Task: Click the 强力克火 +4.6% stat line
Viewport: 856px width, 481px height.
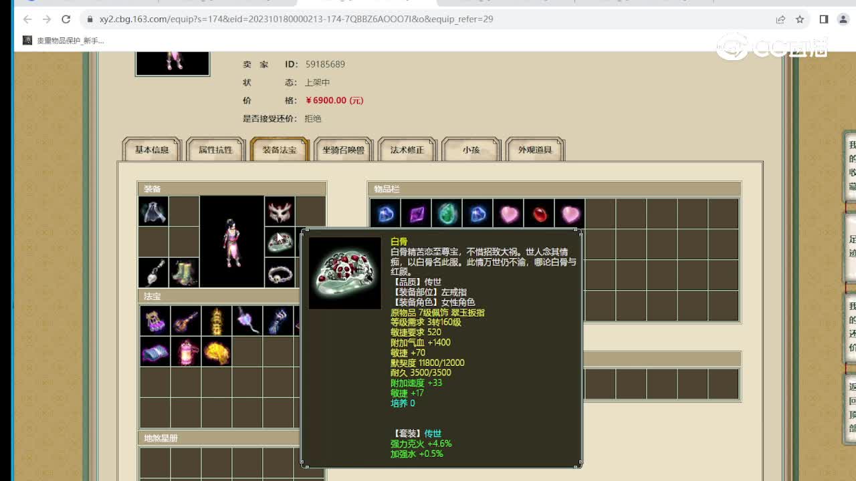Action: tap(421, 444)
